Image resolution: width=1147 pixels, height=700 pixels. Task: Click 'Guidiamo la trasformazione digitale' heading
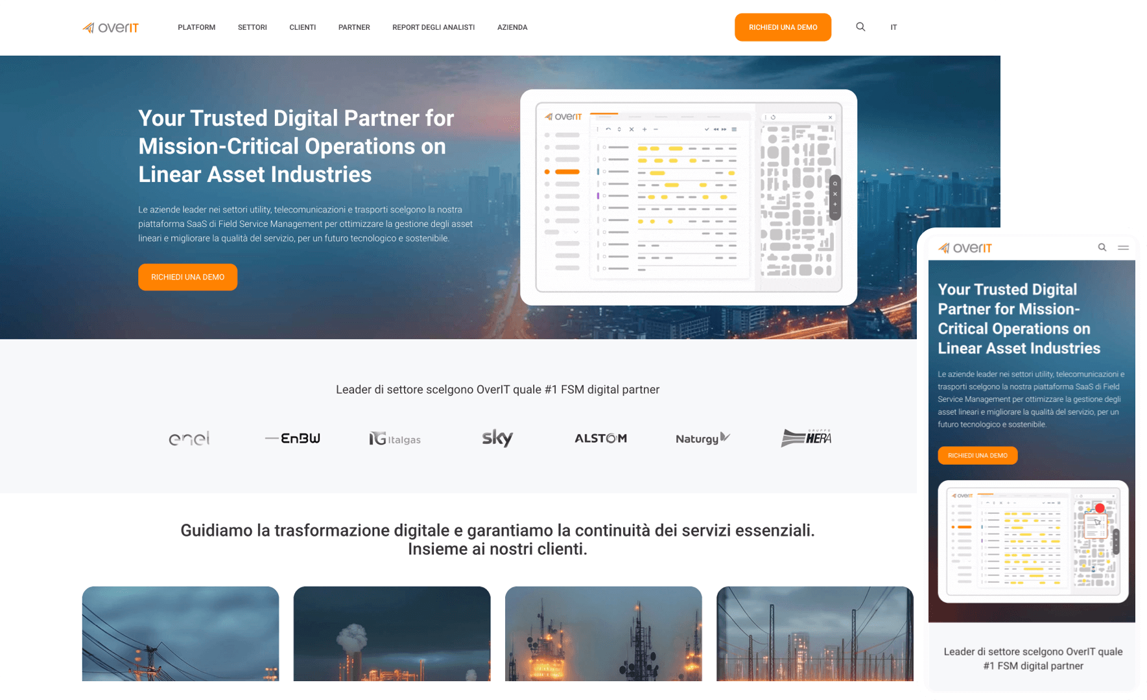[497, 539]
